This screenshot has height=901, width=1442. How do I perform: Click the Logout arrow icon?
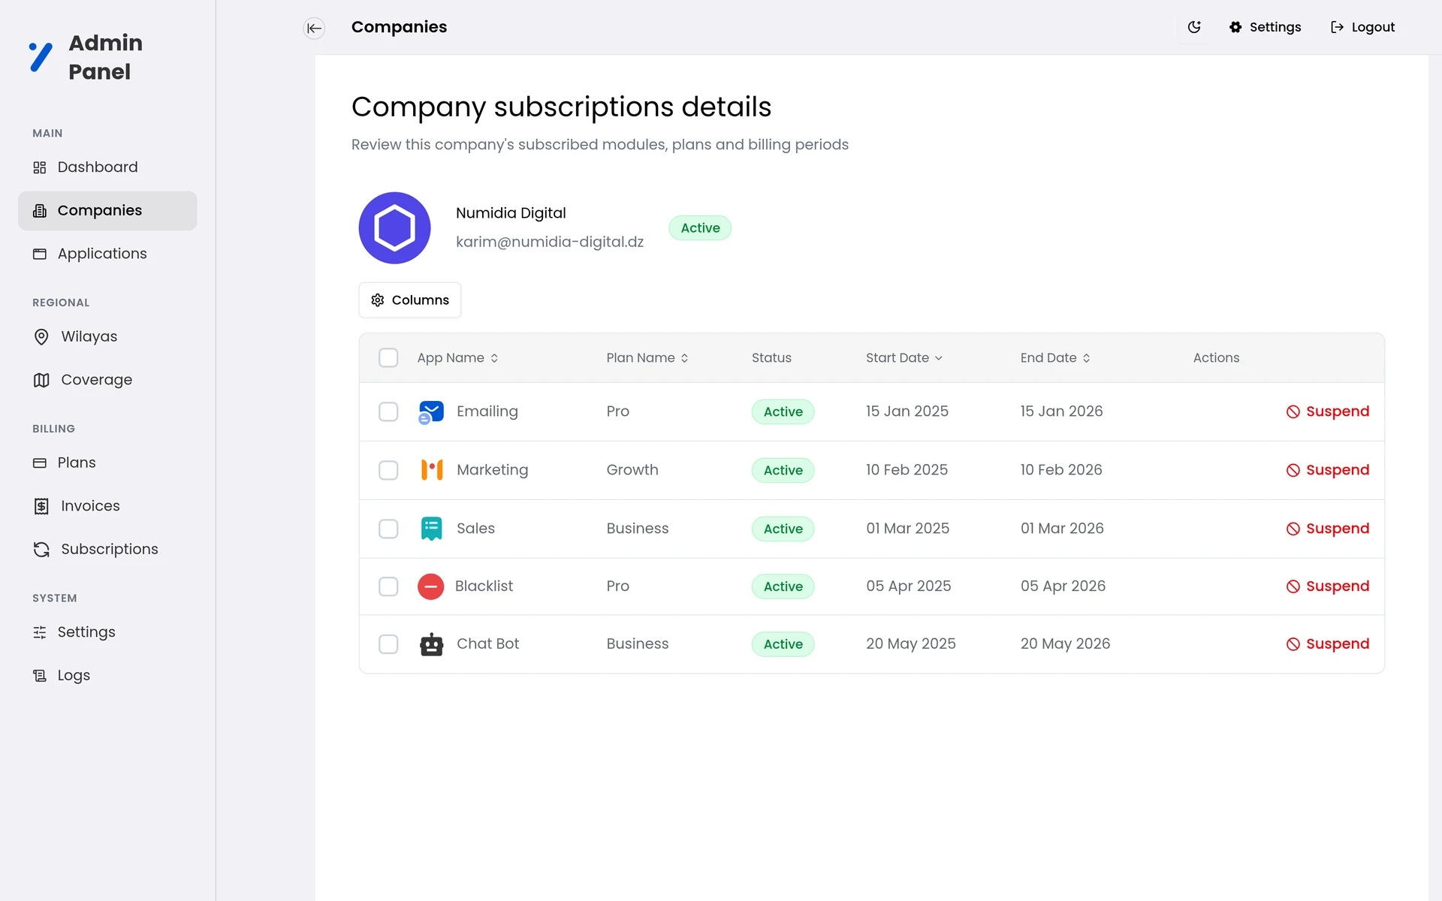click(1337, 27)
